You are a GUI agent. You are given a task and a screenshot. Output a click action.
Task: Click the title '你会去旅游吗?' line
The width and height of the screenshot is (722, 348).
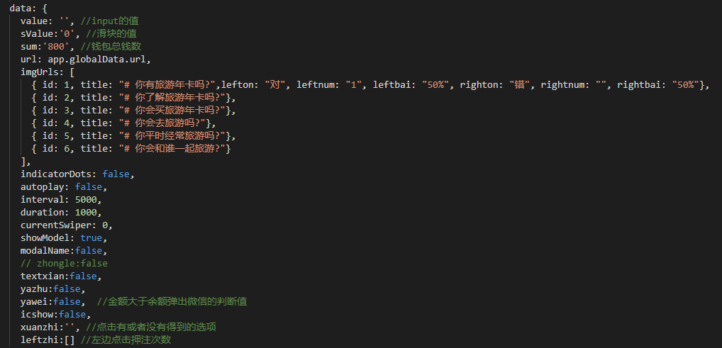point(160,123)
